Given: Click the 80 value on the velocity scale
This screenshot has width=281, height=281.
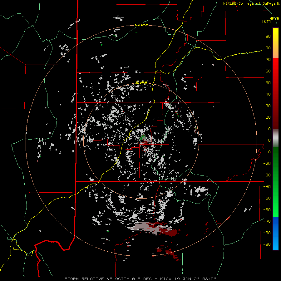Looking at the screenshot, I should pyautogui.click(x=268, y=48).
